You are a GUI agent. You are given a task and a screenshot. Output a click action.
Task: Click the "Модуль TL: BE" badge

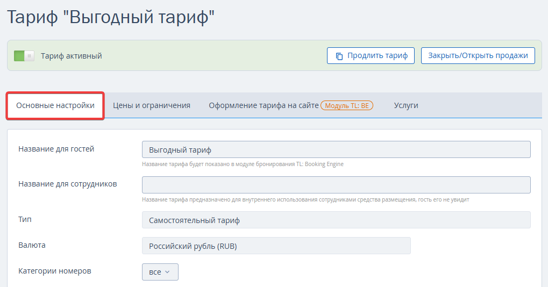coord(347,105)
